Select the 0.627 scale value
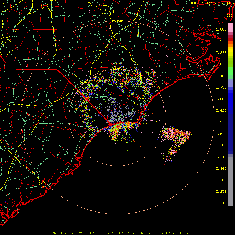235x235 pixels. coord(221,111)
